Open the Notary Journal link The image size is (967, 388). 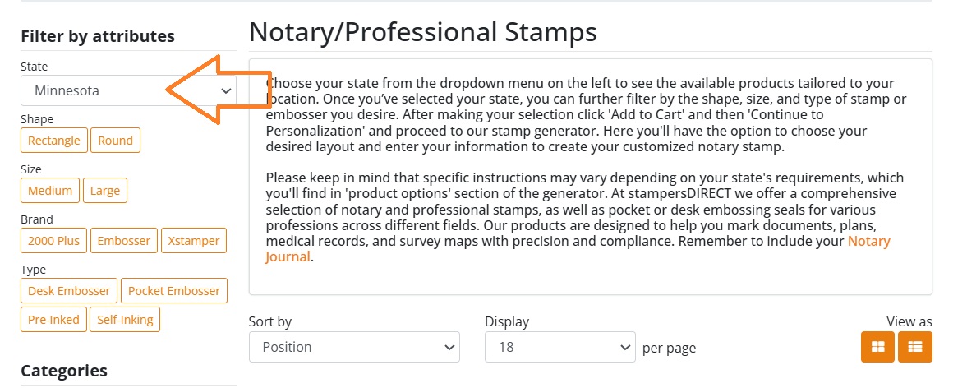(868, 242)
